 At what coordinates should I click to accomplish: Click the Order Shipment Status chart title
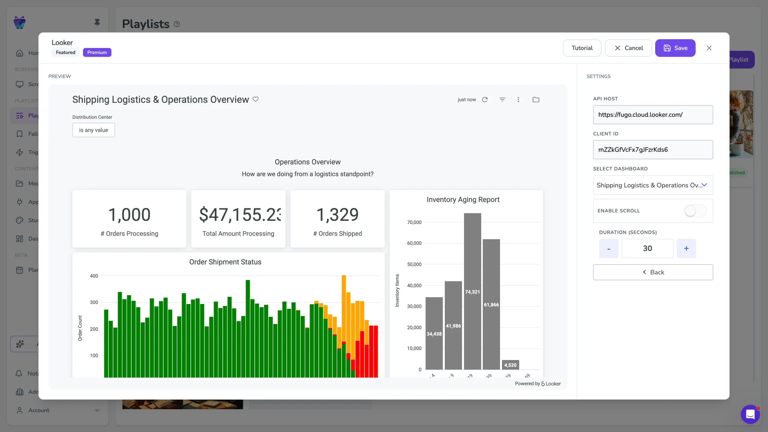(225, 262)
